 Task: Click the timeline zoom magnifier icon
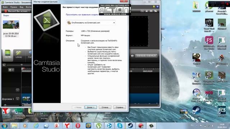(x=4, y=65)
